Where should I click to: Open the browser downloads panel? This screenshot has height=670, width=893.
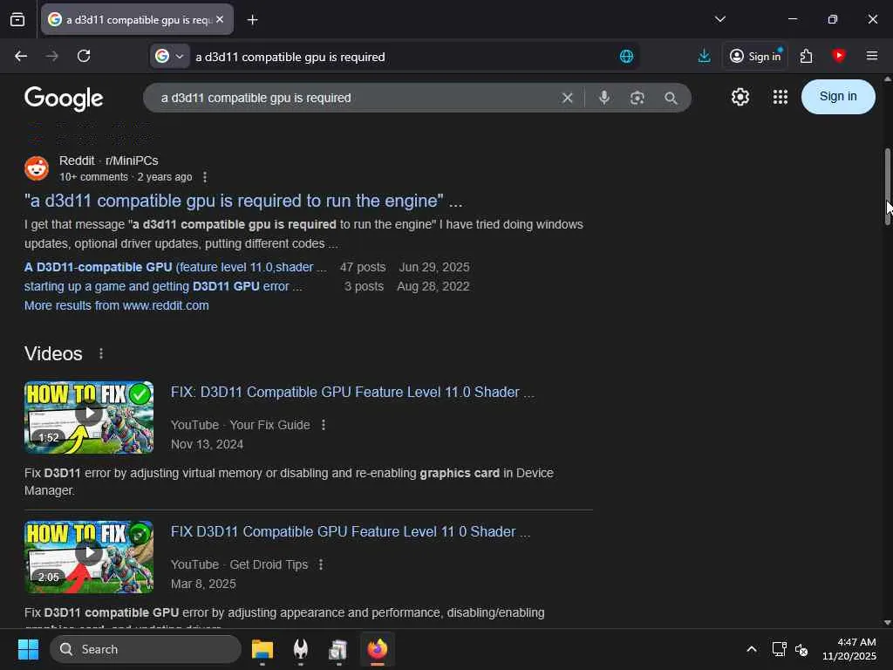[x=704, y=56]
